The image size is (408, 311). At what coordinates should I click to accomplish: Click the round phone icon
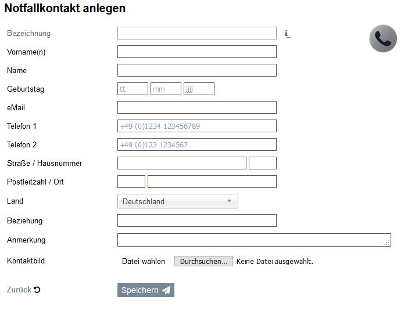[383, 38]
